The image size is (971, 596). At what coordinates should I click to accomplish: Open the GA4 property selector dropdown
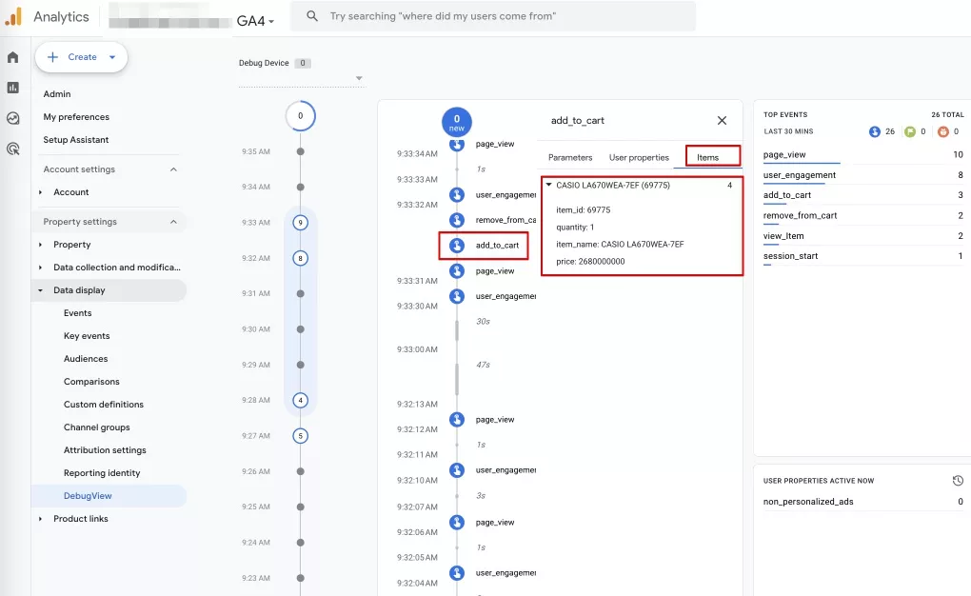pos(255,21)
